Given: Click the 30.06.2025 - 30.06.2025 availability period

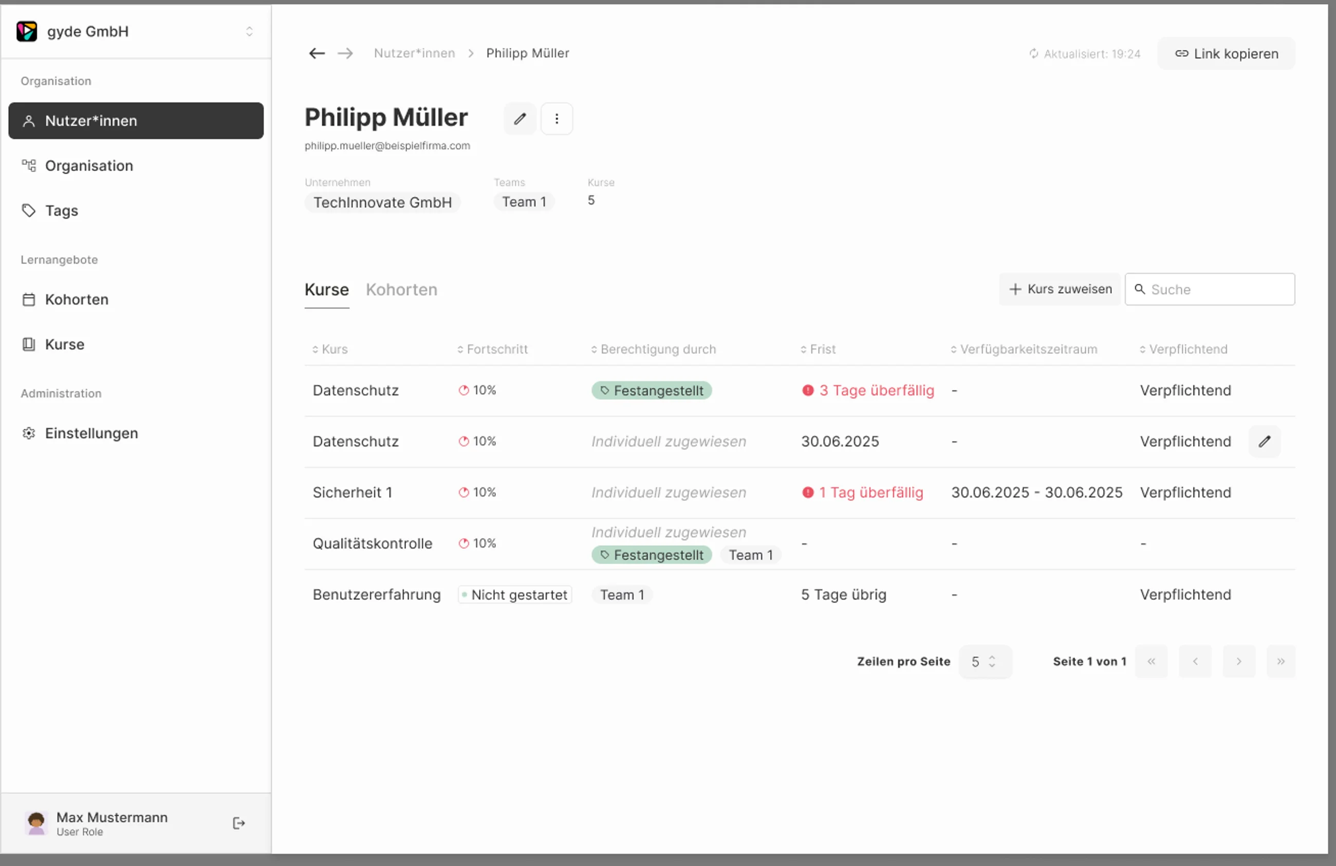Looking at the screenshot, I should [x=1037, y=492].
